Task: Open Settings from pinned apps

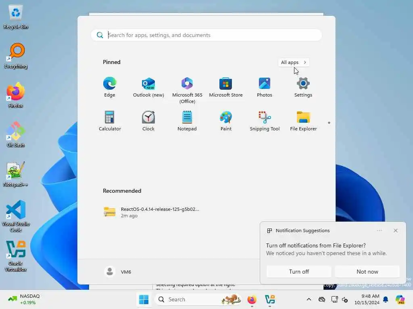Action: pos(303,87)
